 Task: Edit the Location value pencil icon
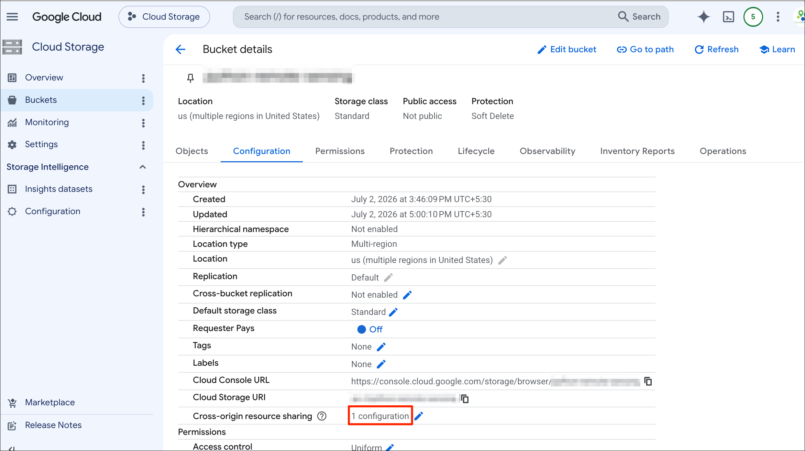[503, 260]
